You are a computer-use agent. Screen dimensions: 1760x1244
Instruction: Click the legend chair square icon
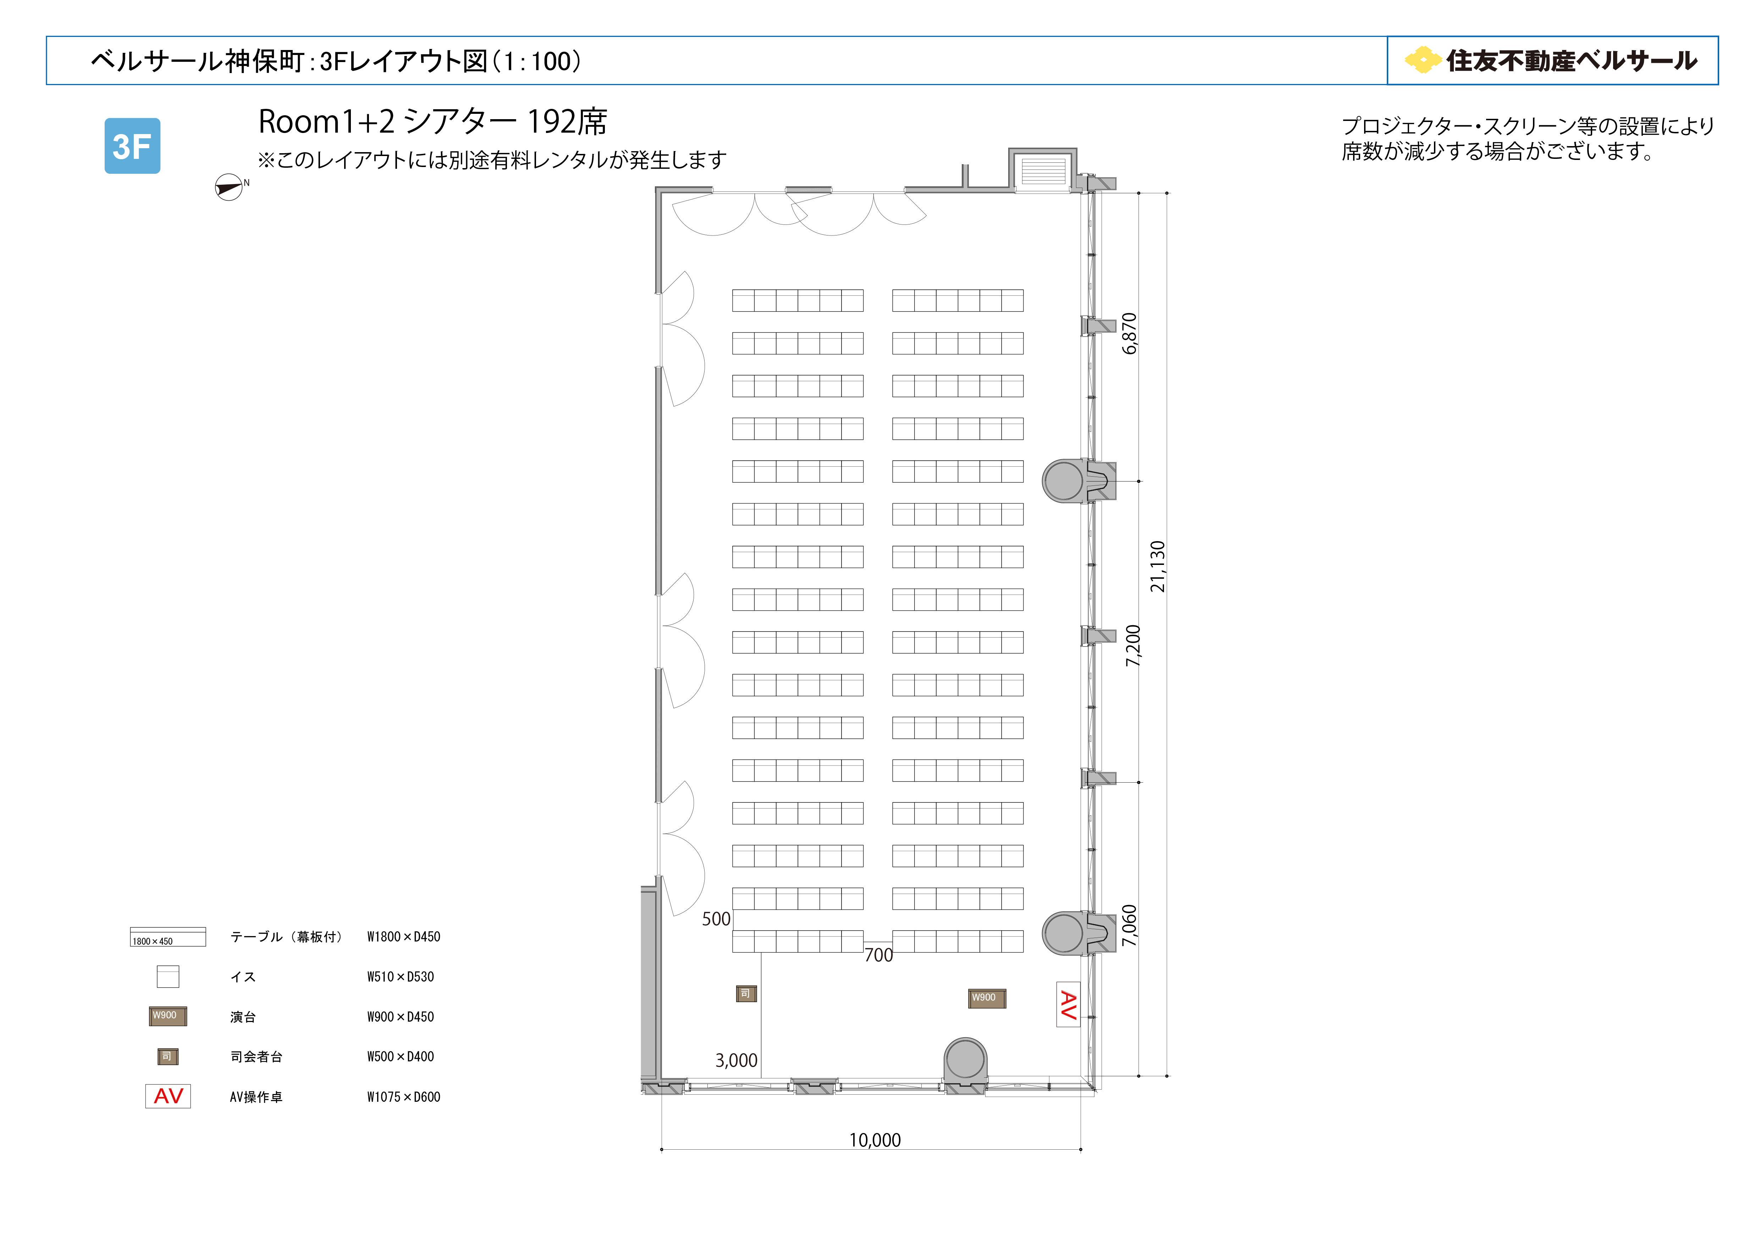tap(168, 977)
